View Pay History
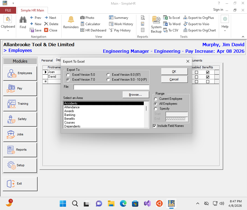The height and width of the screenshot is (210, 247). [x=120, y=30]
